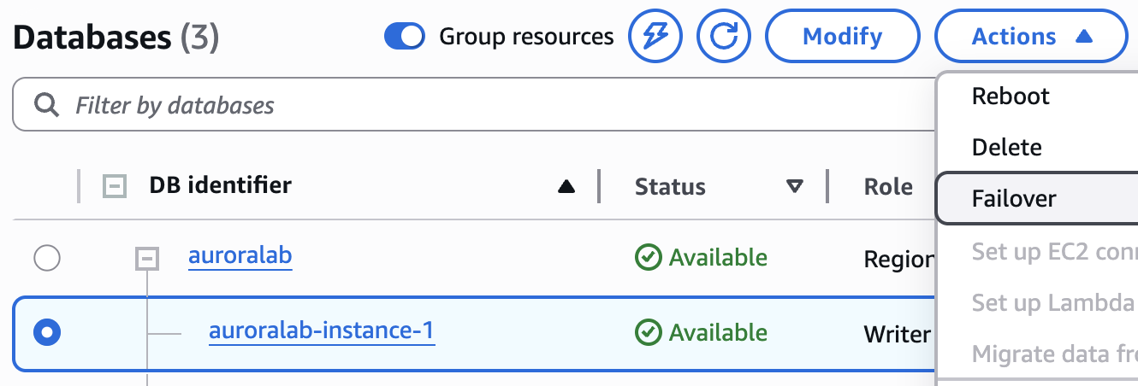Click the Databases (3) heading
The width and height of the screenshot is (1138, 386).
coord(116,37)
